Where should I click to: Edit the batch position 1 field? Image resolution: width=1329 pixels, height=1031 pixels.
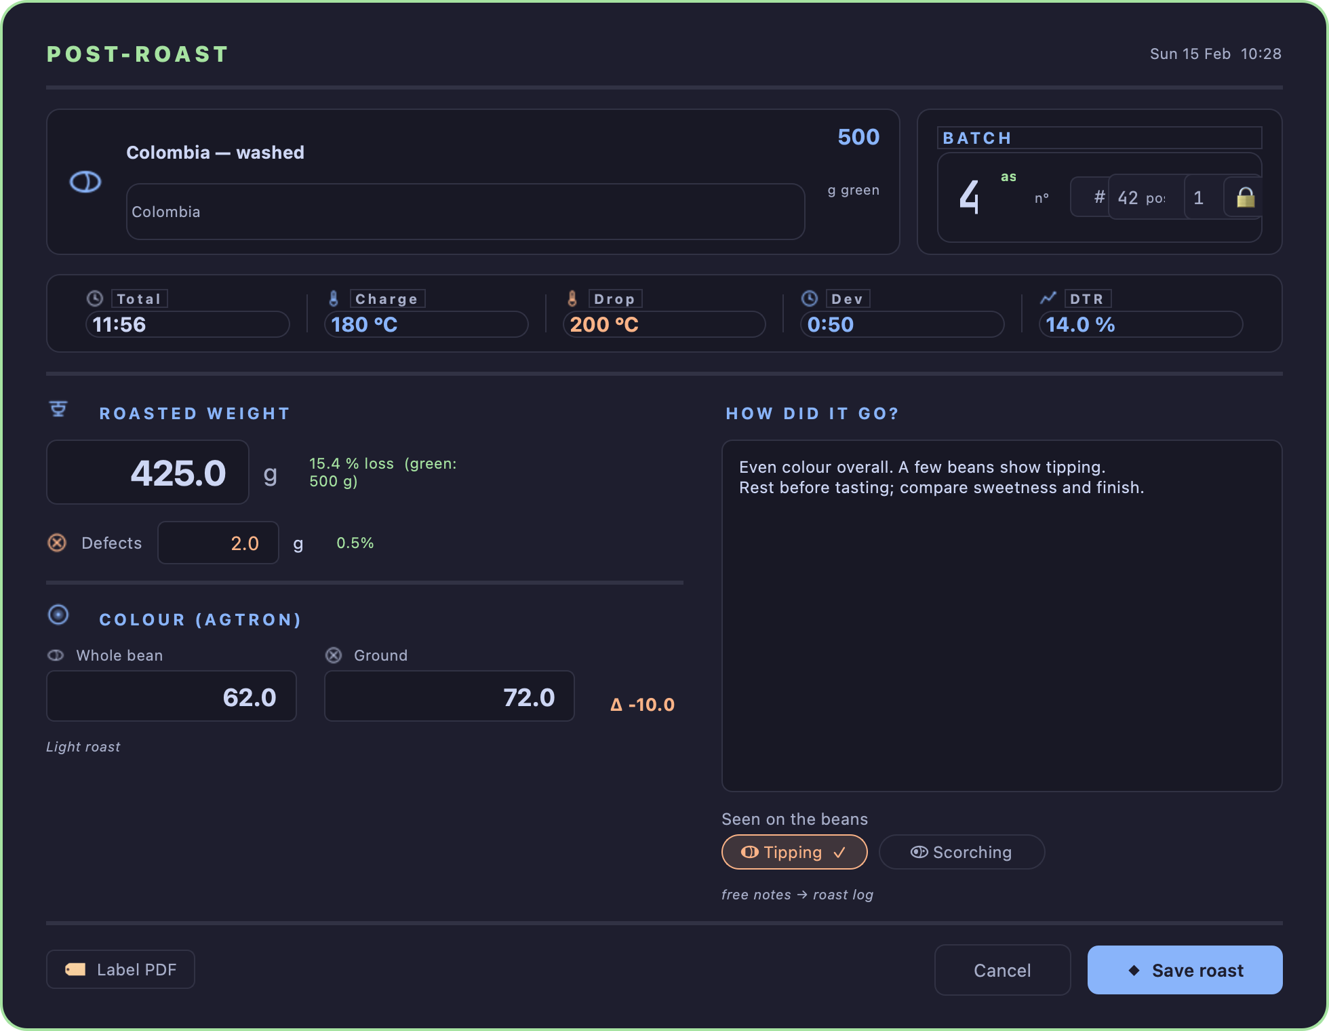click(x=1204, y=197)
